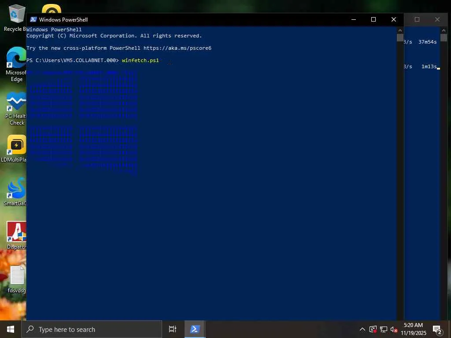The height and width of the screenshot is (338, 451).
Task: Click the Type here to search box
Action: point(92,329)
